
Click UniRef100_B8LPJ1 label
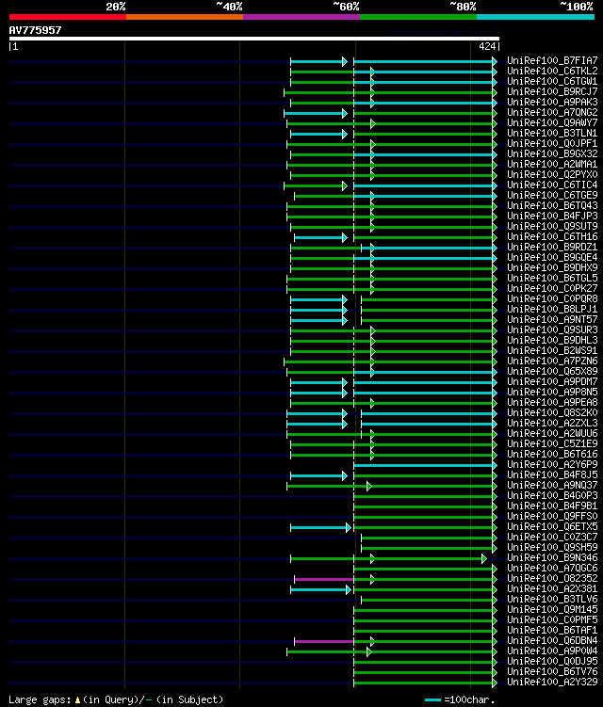tap(552, 310)
